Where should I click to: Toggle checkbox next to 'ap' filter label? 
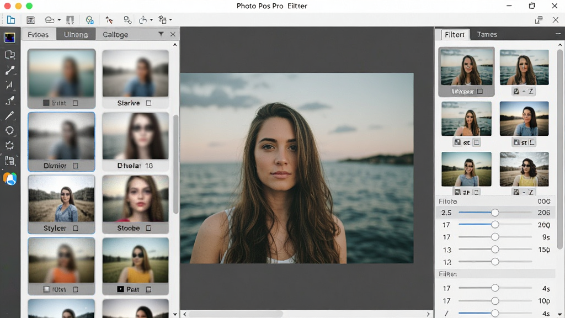point(476,193)
